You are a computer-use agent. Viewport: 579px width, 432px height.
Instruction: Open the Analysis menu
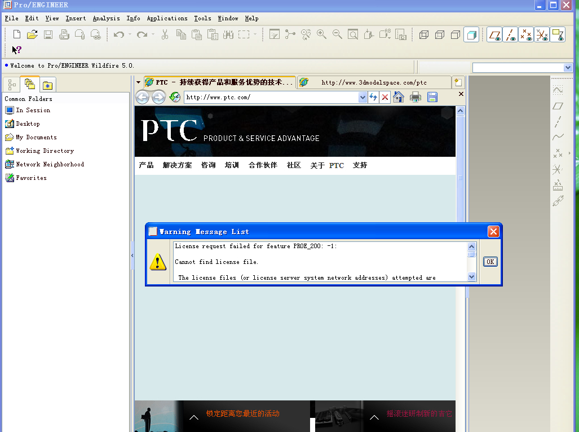coord(107,18)
